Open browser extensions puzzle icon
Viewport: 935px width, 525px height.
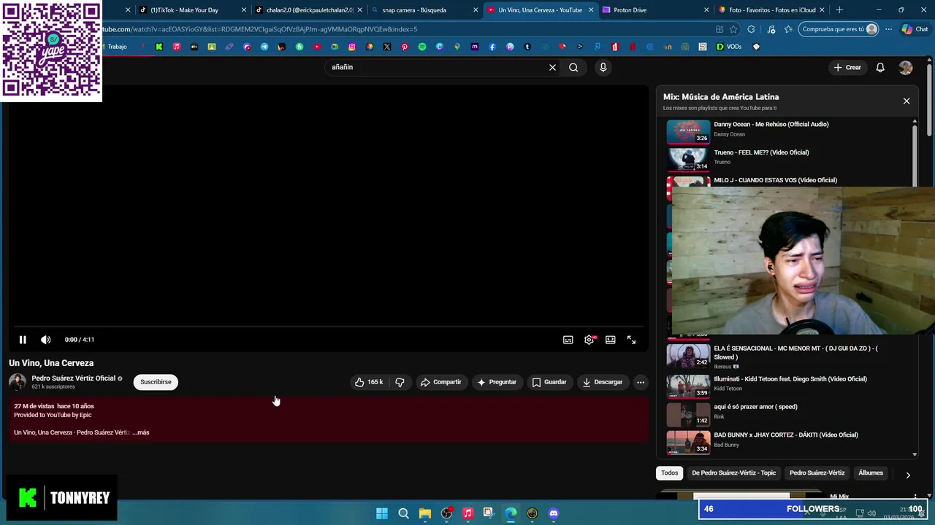[x=751, y=29]
